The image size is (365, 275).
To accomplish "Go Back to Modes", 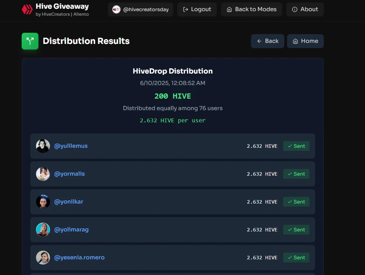I will pos(251,9).
